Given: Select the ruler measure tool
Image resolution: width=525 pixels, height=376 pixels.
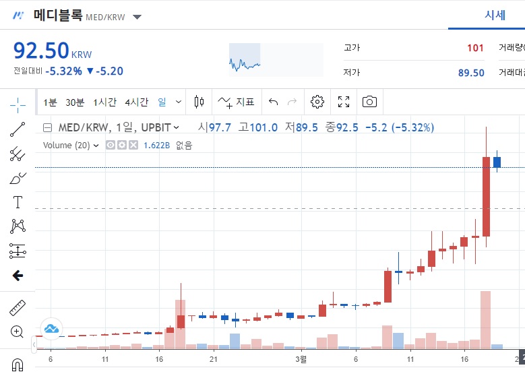Looking at the screenshot, I should point(18,307).
